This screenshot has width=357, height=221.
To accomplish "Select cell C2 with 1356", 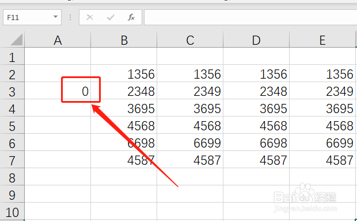I will (190, 73).
